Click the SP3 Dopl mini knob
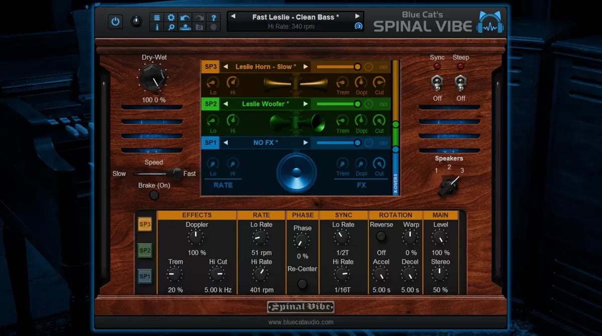The image size is (602, 336). (x=361, y=83)
